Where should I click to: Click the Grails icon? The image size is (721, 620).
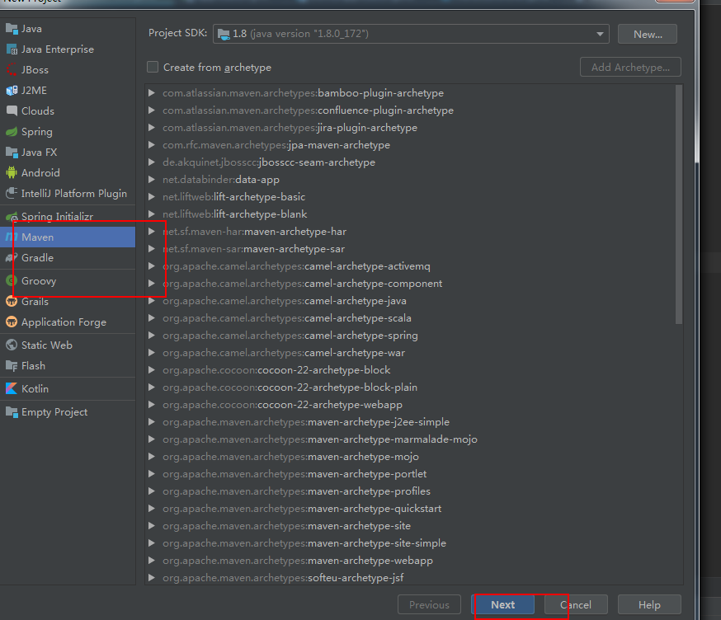[12, 302]
